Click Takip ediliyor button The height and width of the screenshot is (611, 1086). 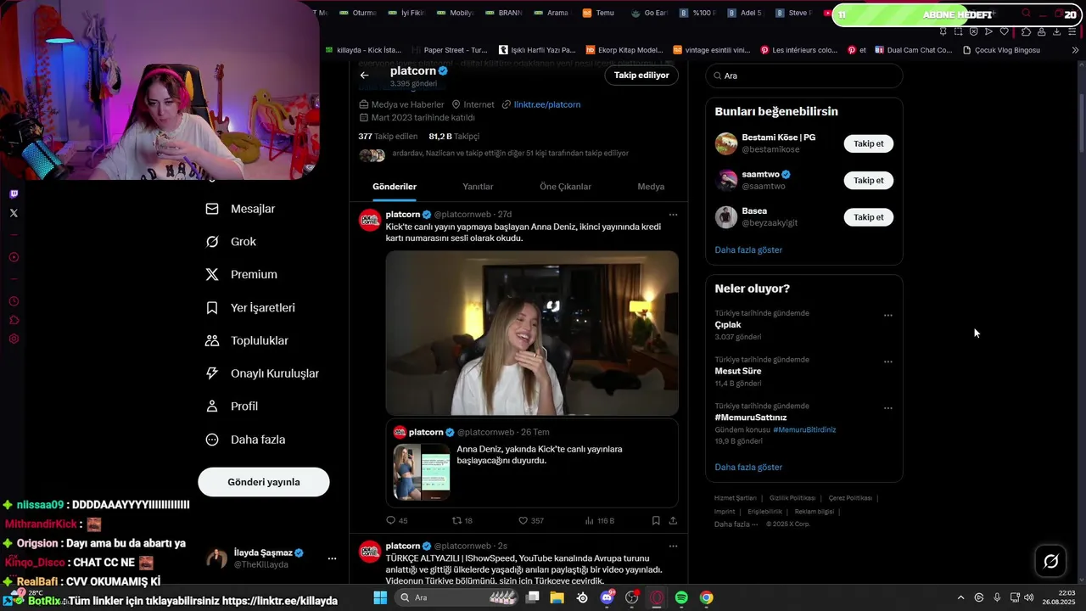pyautogui.click(x=641, y=76)
